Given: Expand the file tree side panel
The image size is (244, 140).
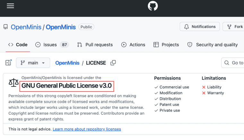Looking at the screenshot, I should 8,63.
